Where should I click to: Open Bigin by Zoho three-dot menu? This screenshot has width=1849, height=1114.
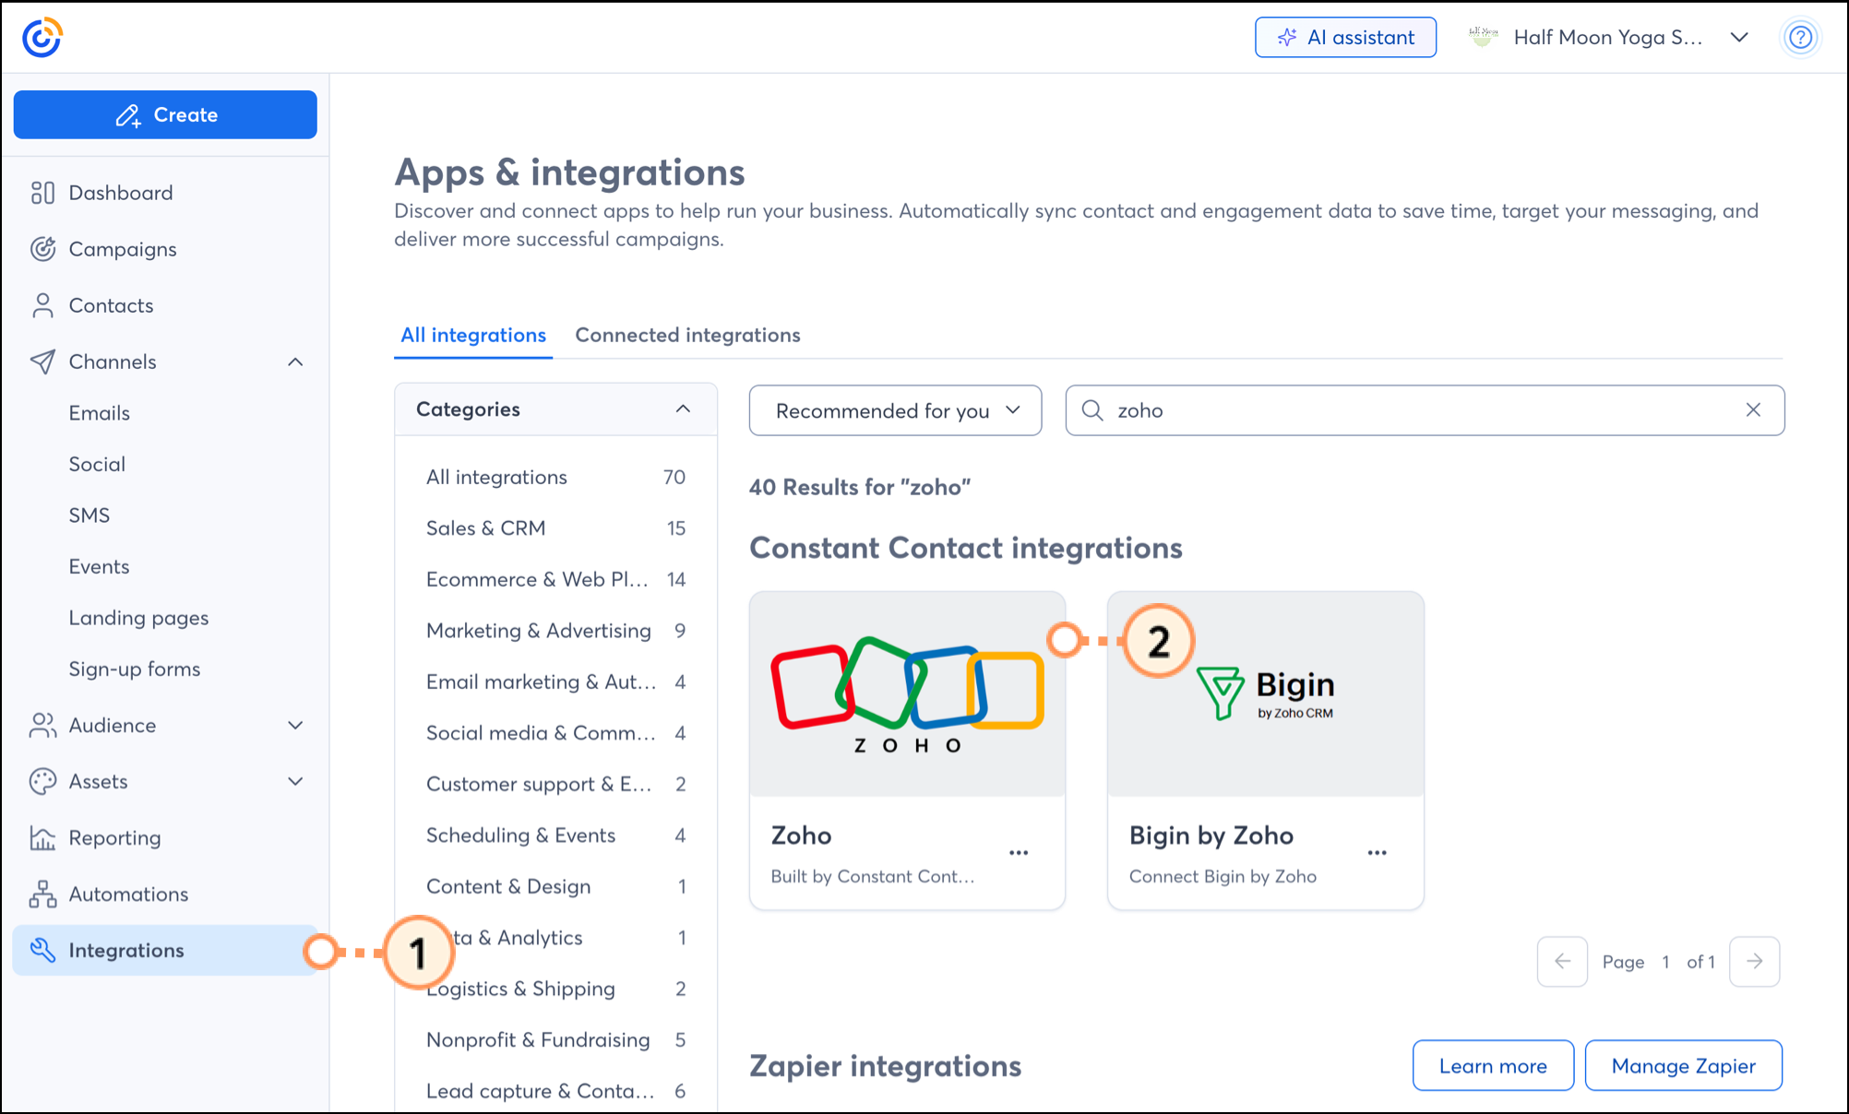1377,853
